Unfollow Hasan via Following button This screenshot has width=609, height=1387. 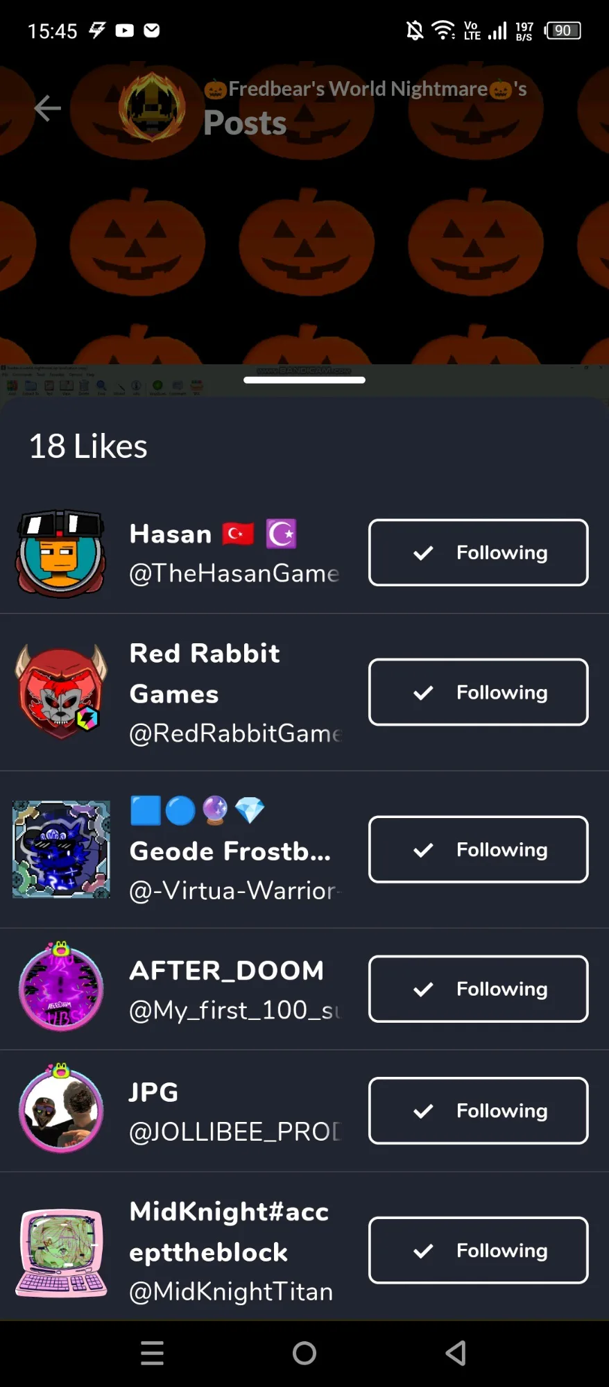coord(478,553)
